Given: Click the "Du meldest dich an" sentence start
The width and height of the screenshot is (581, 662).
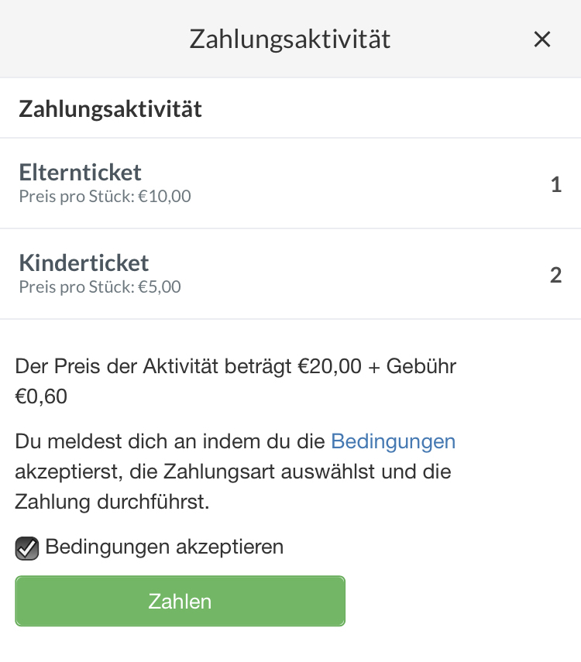Looking at the screenshot, I should 93,442.
